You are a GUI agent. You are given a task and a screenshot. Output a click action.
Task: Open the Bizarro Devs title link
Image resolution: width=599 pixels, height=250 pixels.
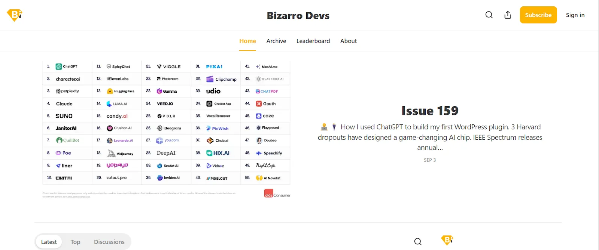298,16
